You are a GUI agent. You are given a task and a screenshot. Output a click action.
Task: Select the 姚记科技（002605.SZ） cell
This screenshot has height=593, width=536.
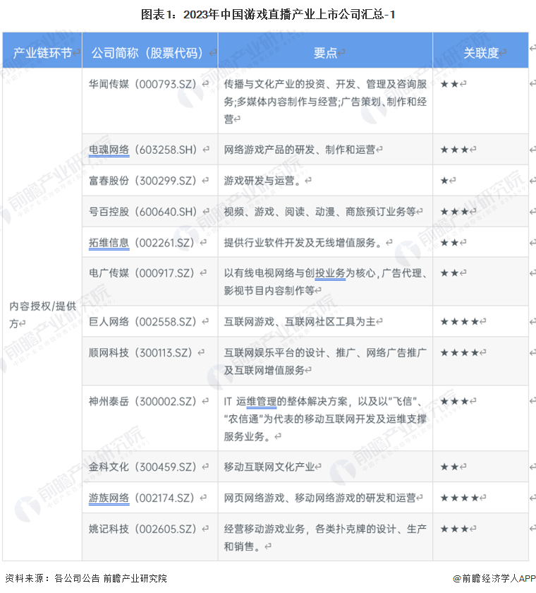point(150,537)
